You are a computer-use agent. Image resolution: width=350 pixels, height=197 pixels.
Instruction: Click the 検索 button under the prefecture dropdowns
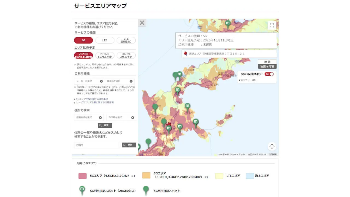105,125
